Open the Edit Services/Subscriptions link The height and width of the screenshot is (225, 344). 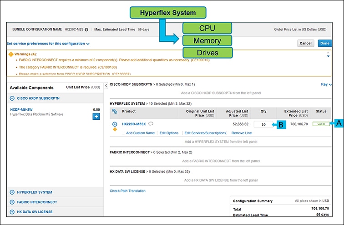point(205,133)
